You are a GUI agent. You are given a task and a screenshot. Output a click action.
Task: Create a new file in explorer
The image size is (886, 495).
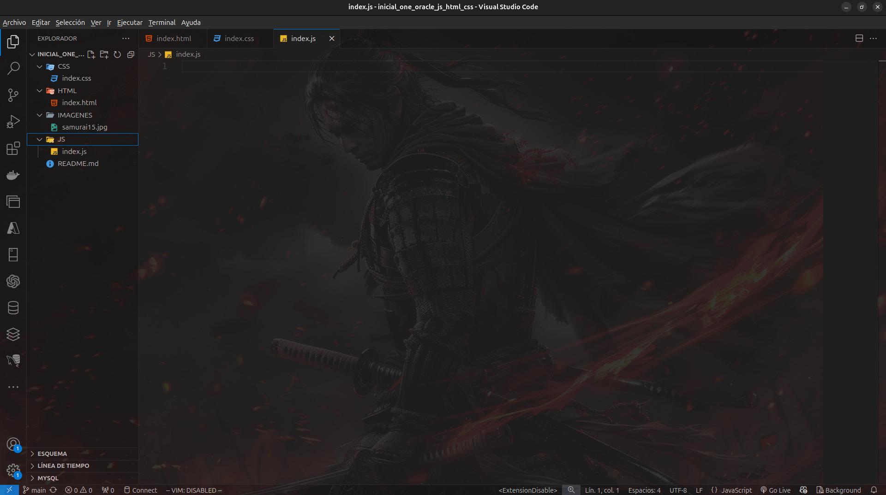(91, 54)
